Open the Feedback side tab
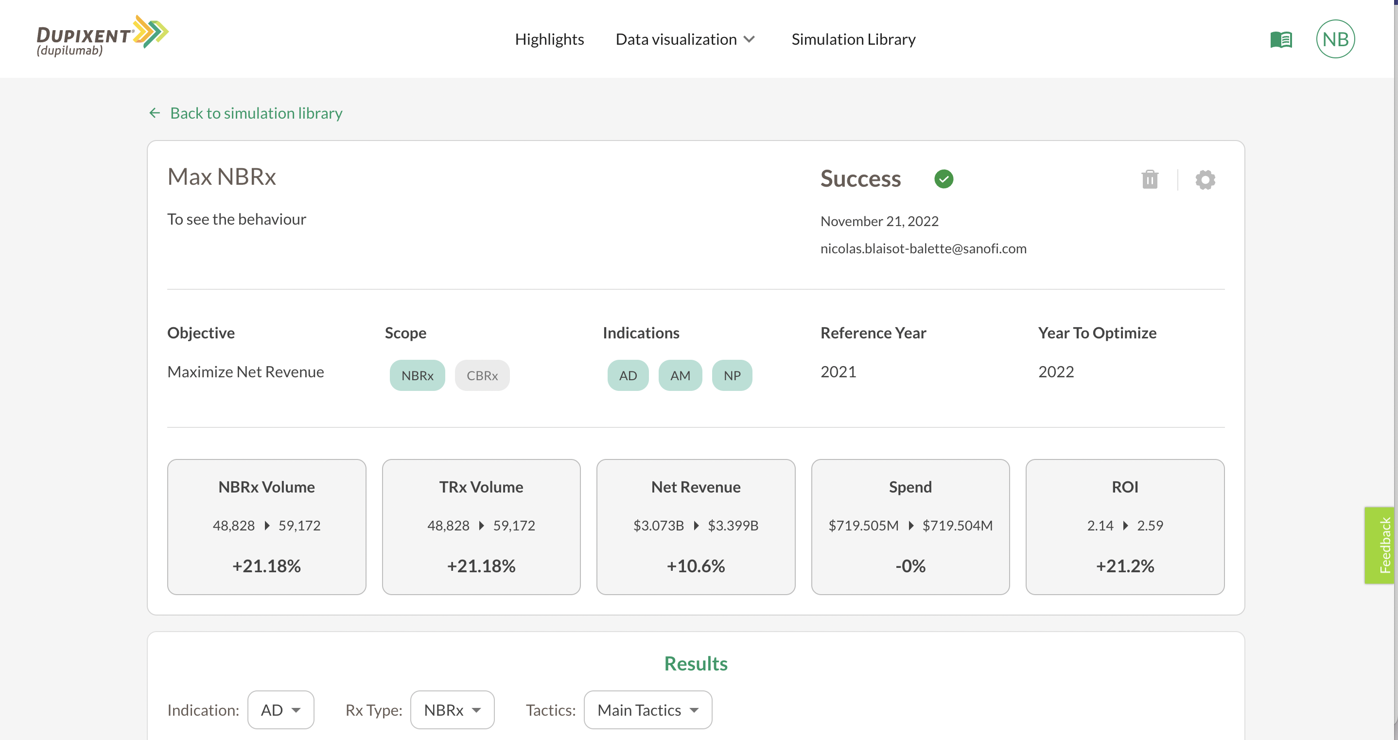This screenshot has width=1398, height=740. click(x=1381, y=545)
